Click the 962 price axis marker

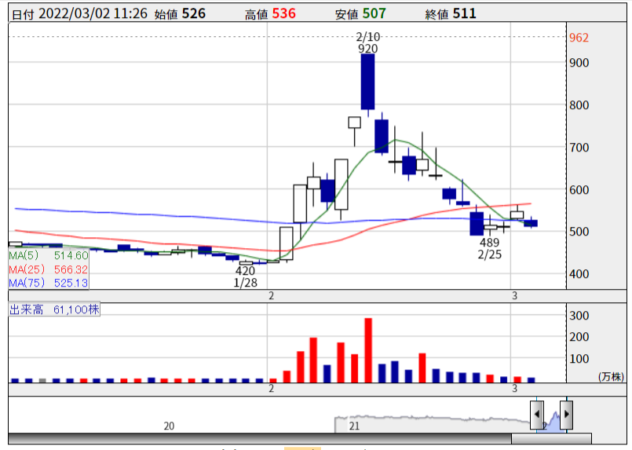click(x=579, y=38)
